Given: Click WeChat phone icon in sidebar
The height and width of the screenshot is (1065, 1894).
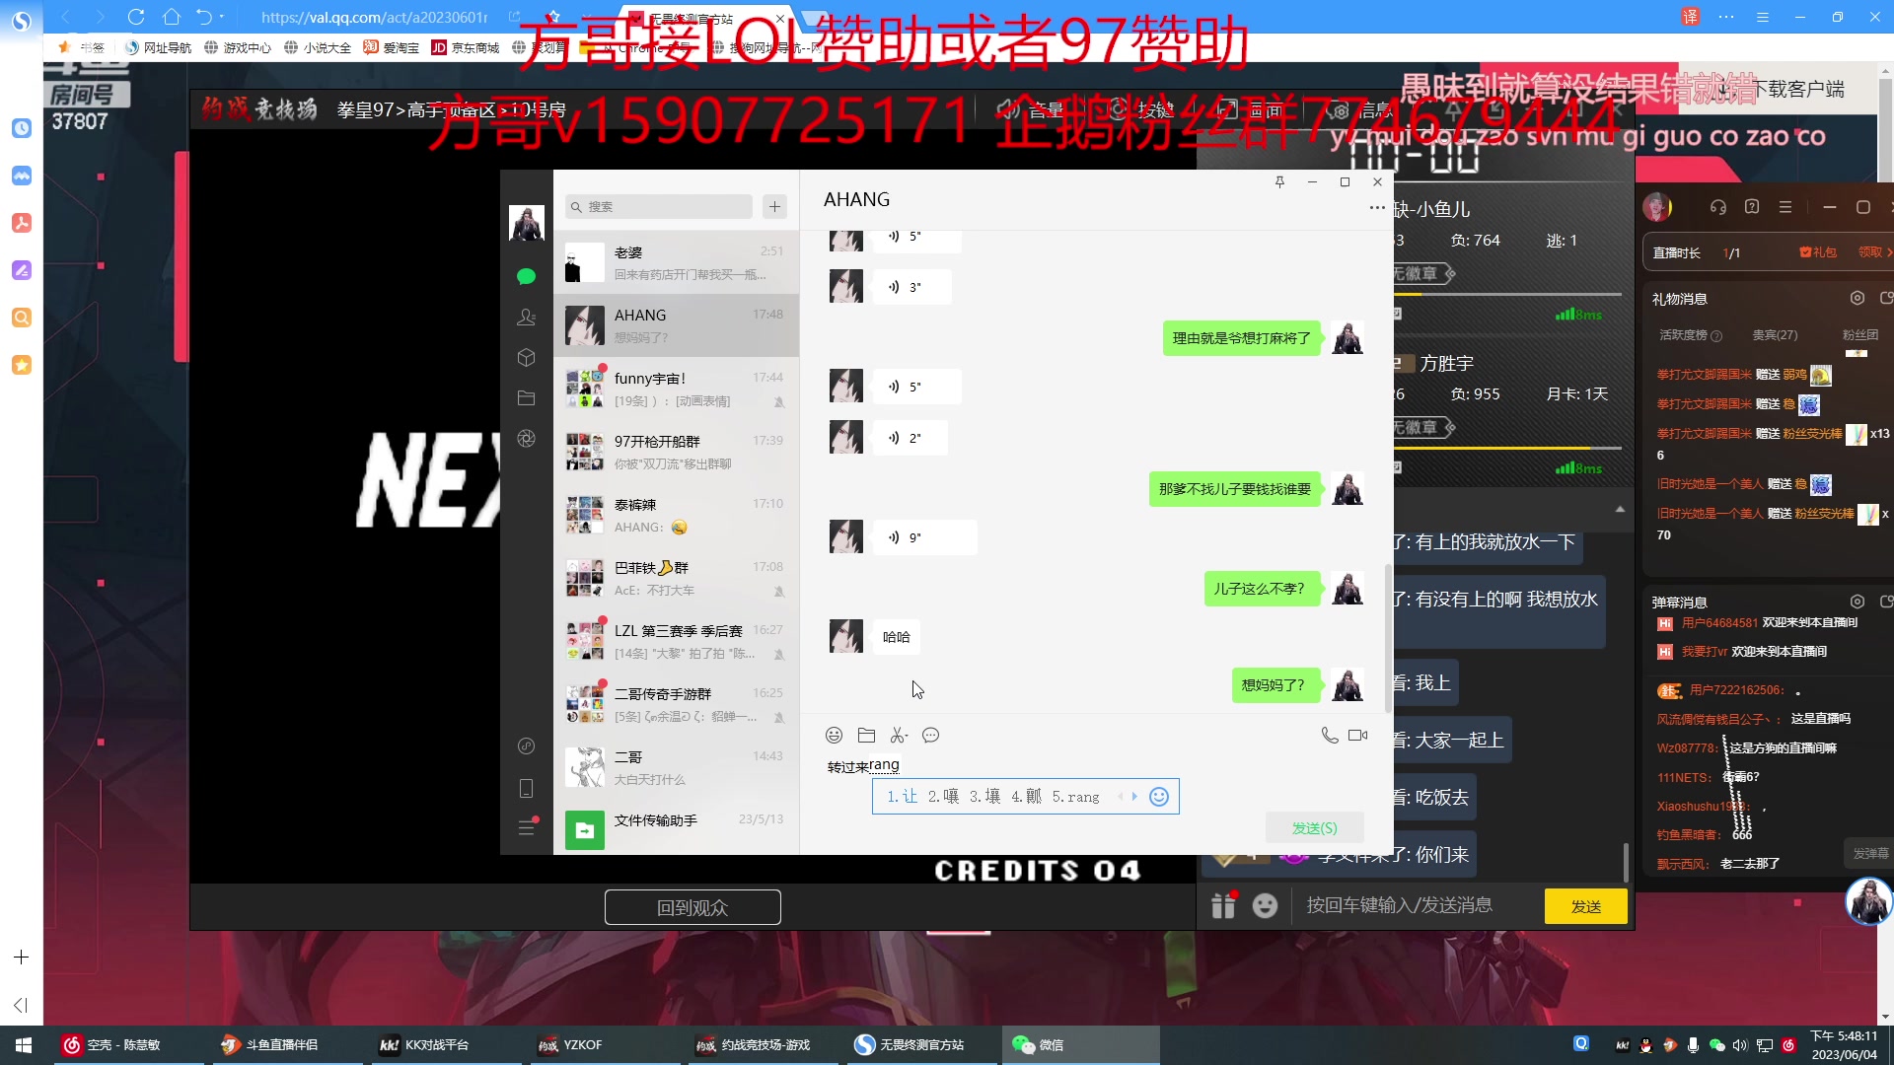Looking at the screenshot, I should pos(526,788).
